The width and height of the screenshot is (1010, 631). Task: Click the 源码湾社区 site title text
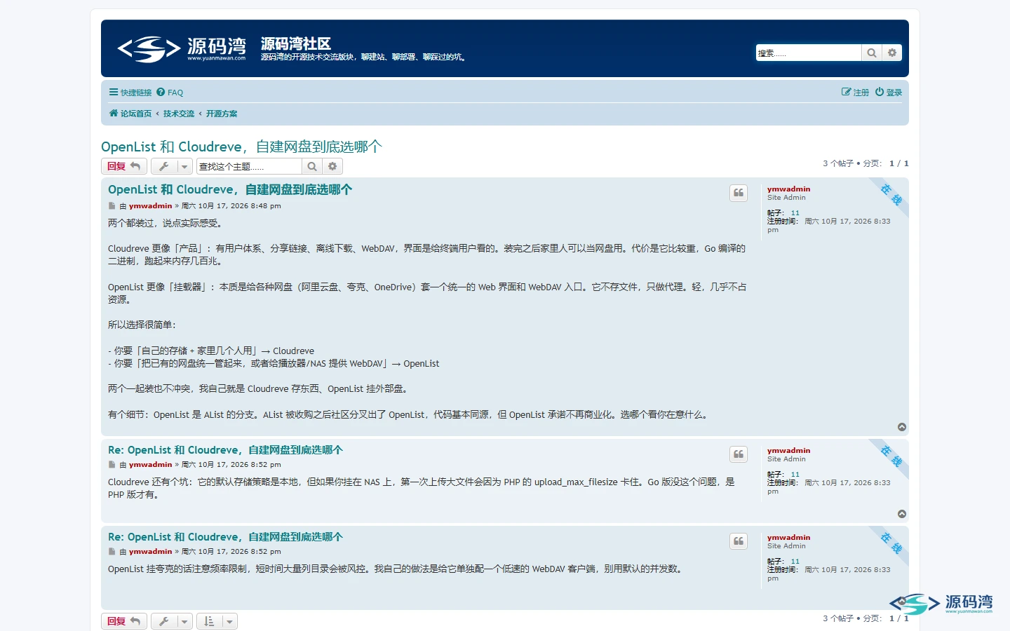(x=296, y=43)
